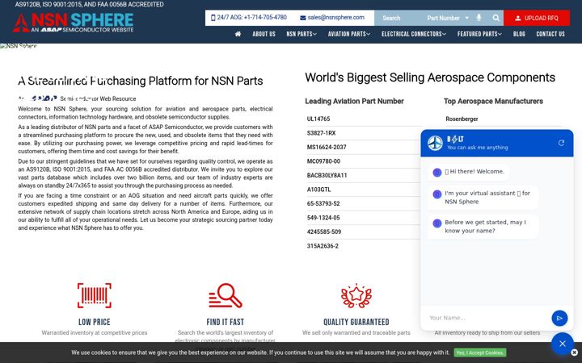The height and width of the screenshot is (363, 582).
Task: Go to the home page icon in the navigation
Action: tap(238, 34)
